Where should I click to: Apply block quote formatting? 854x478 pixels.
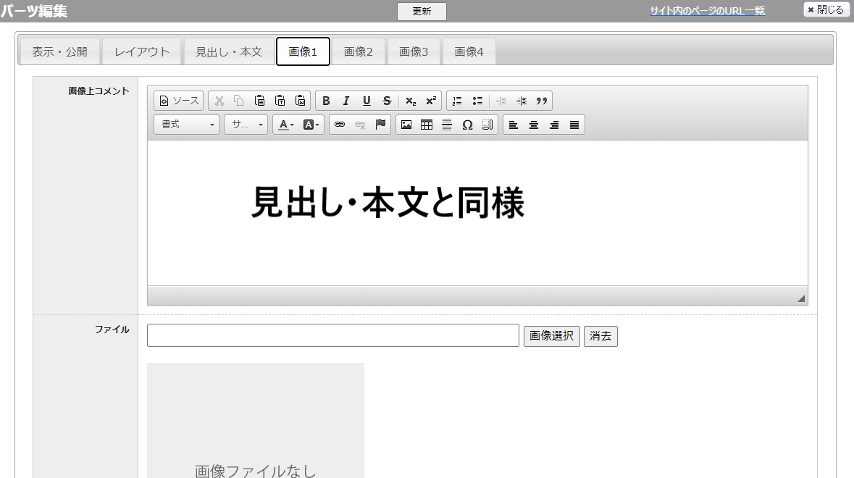[542, 101]
